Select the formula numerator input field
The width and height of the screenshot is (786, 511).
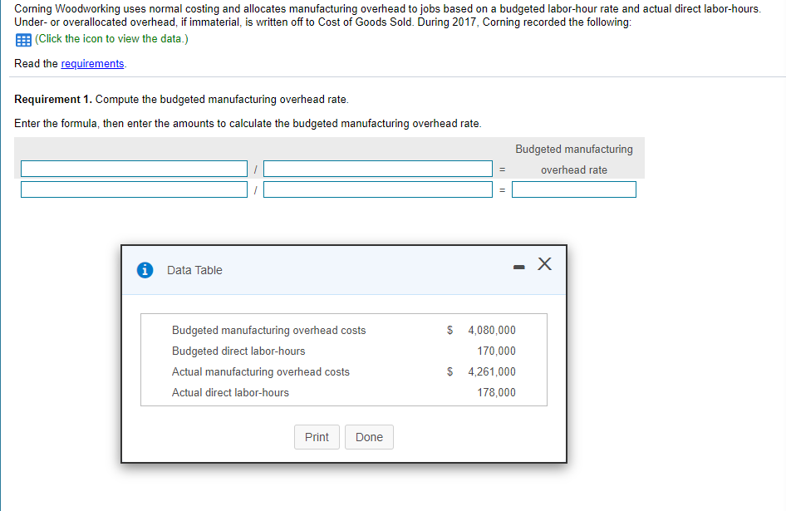tap(134, 169)
